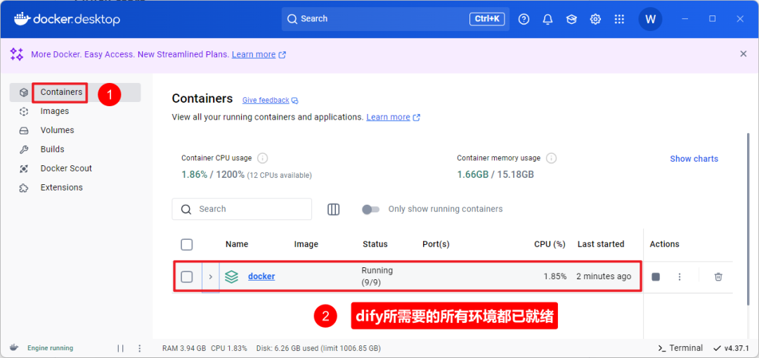Click the version checkmark v4.37.1
The image size is (759, 358).
point(731,348)
